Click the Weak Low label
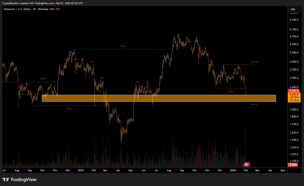This screenshot has height=186, width=304. [254, 104]
